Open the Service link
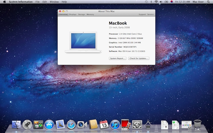Image resolution: width=213 pixels, height=133 pixels. coord(150,14)
